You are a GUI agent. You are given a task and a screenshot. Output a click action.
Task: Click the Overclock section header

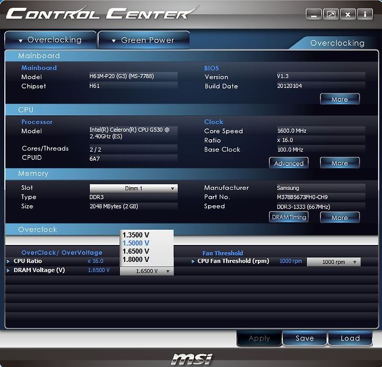(38, 230)
